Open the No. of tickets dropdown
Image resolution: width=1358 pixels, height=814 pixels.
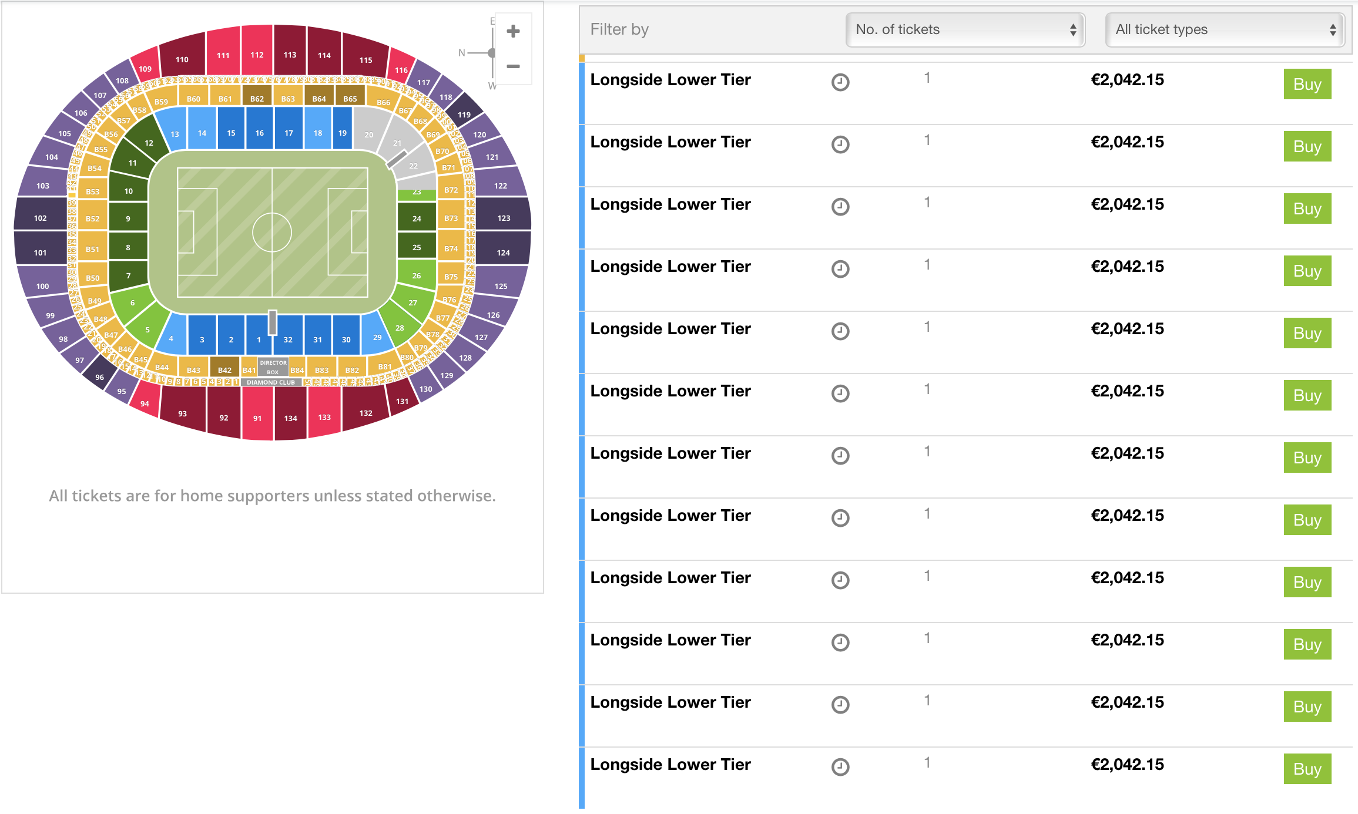pyautogui.click(x=965, y=29)
